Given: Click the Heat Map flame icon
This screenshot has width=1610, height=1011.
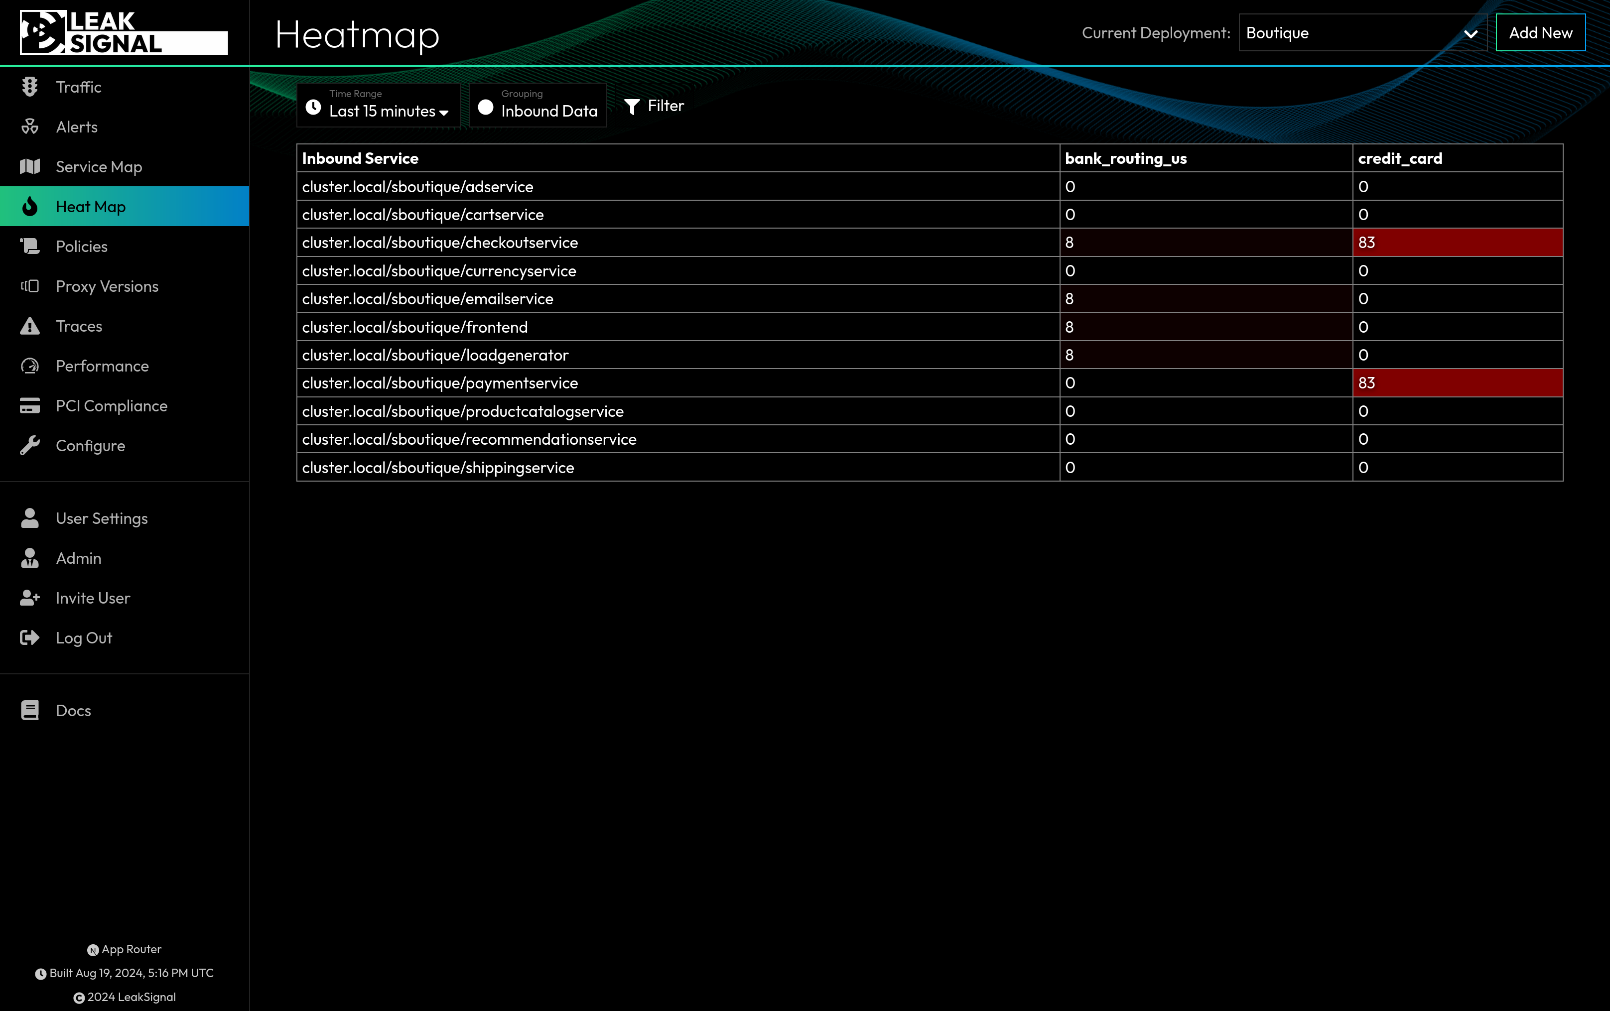Looking at the screenshot, I should pos(29,206).
